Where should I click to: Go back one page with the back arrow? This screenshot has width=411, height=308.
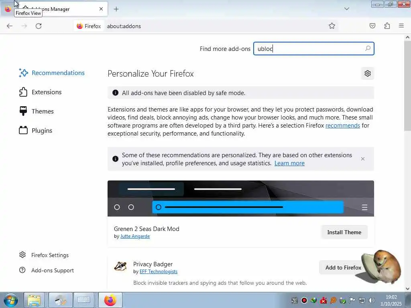[x=10, y=26]
